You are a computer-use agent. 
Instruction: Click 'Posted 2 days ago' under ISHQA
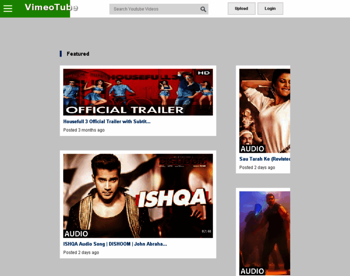(81, 253)
